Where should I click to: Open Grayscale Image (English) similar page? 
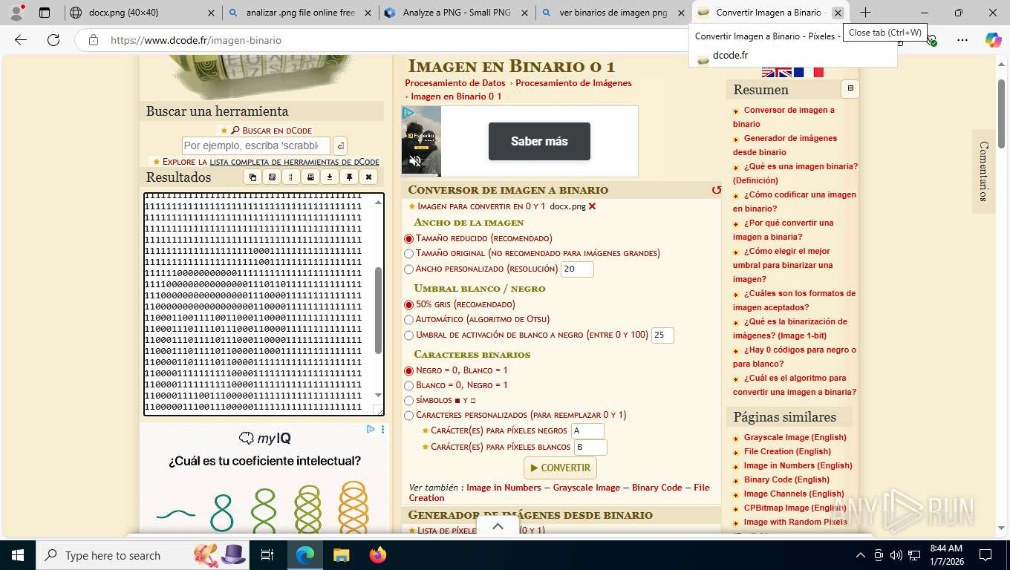795,437
